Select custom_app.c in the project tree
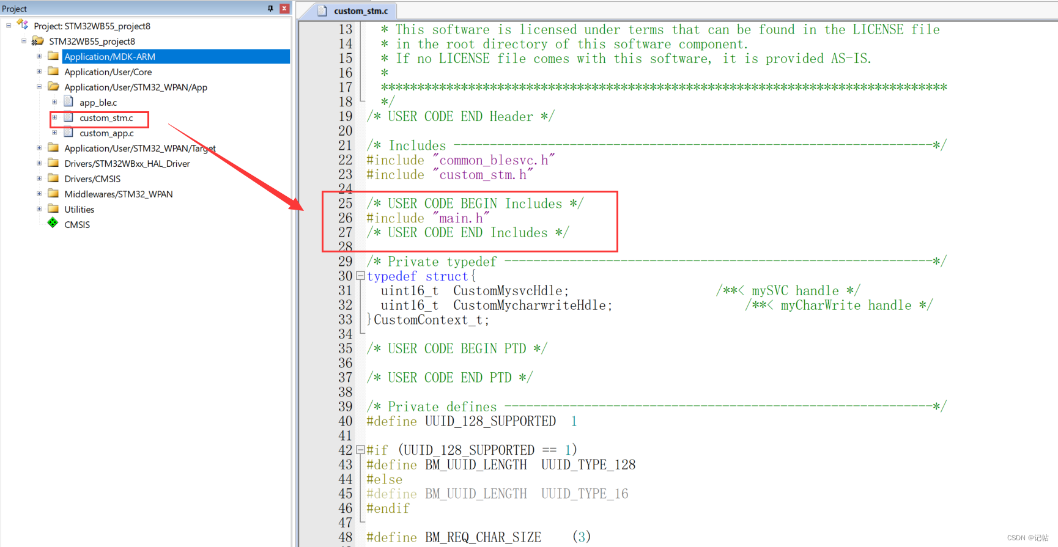This screenshot has width=1058, height=547. (106, 133)
